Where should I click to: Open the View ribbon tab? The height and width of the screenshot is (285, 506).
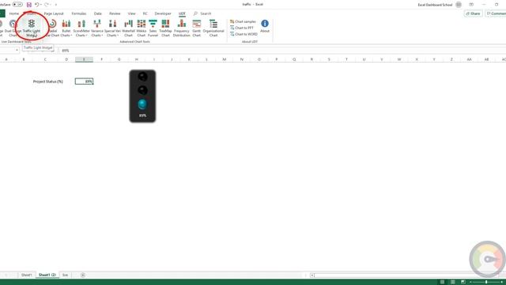[x=131, y=13]
